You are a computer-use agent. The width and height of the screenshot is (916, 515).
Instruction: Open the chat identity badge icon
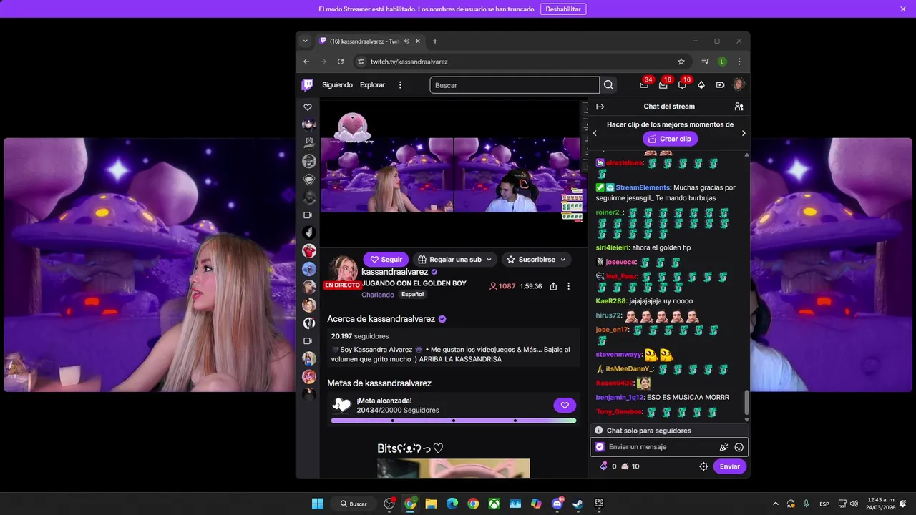(600, 447)
